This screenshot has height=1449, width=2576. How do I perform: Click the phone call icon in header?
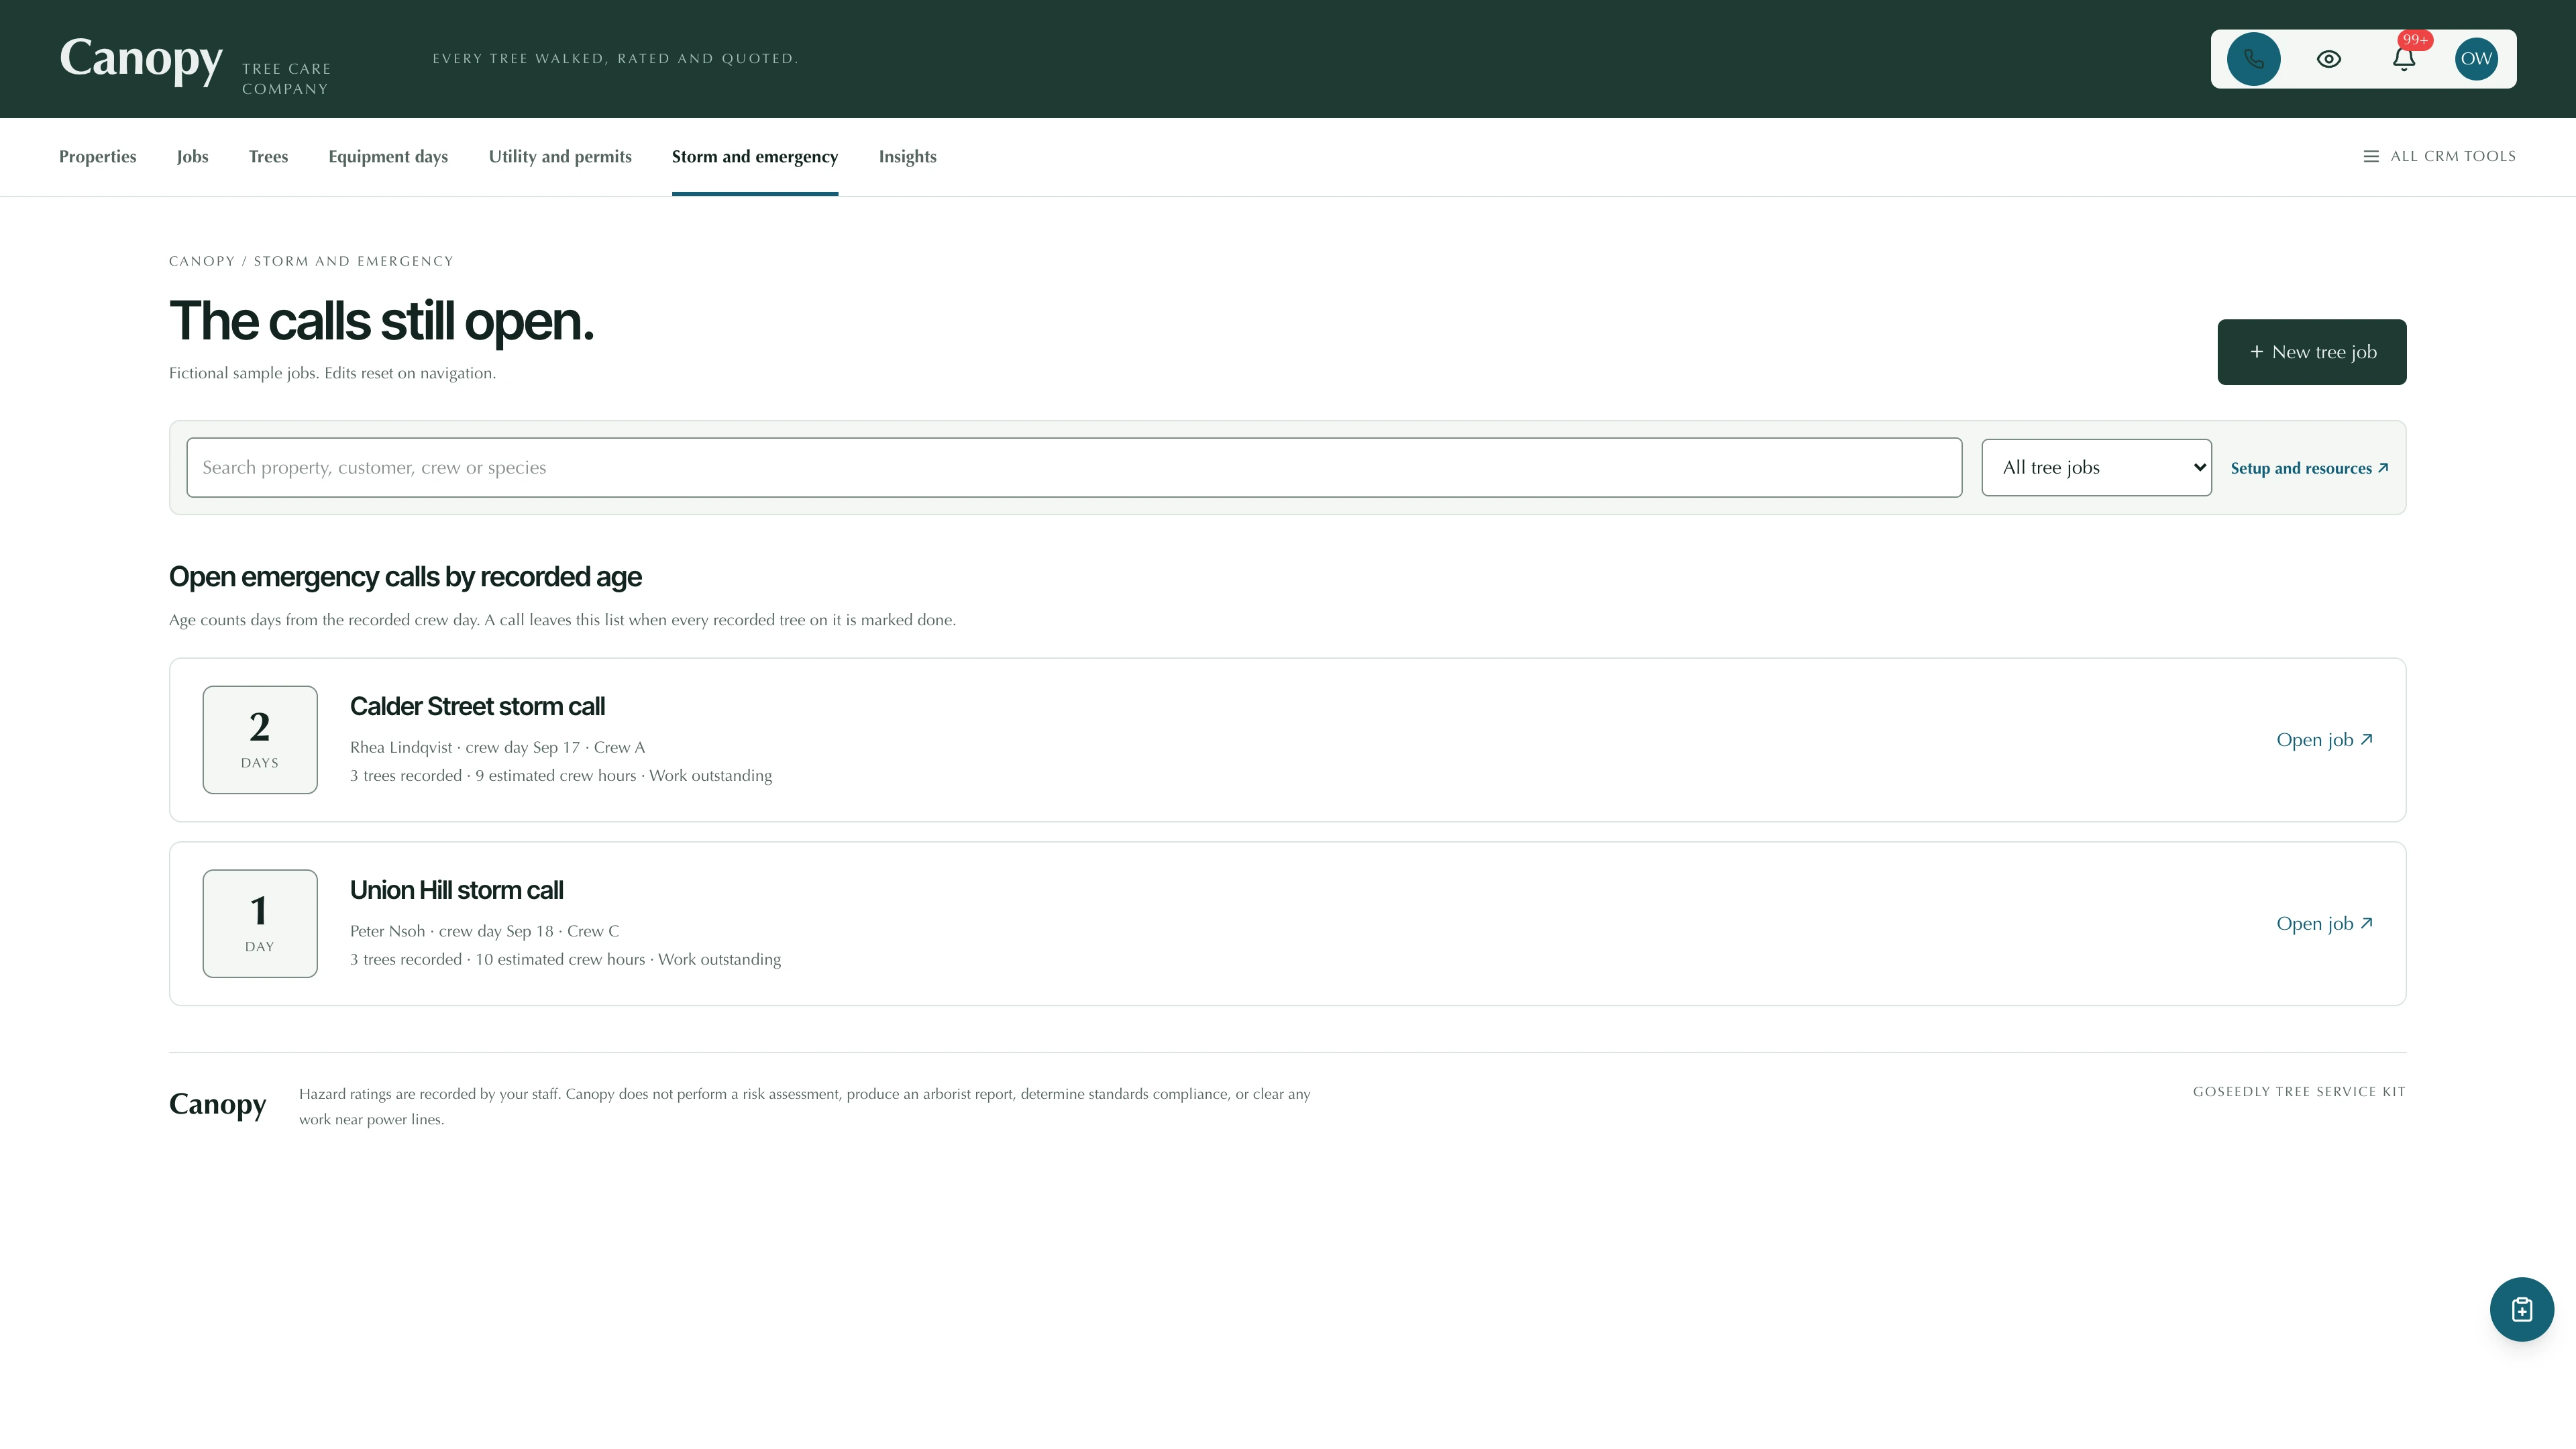2253,59
